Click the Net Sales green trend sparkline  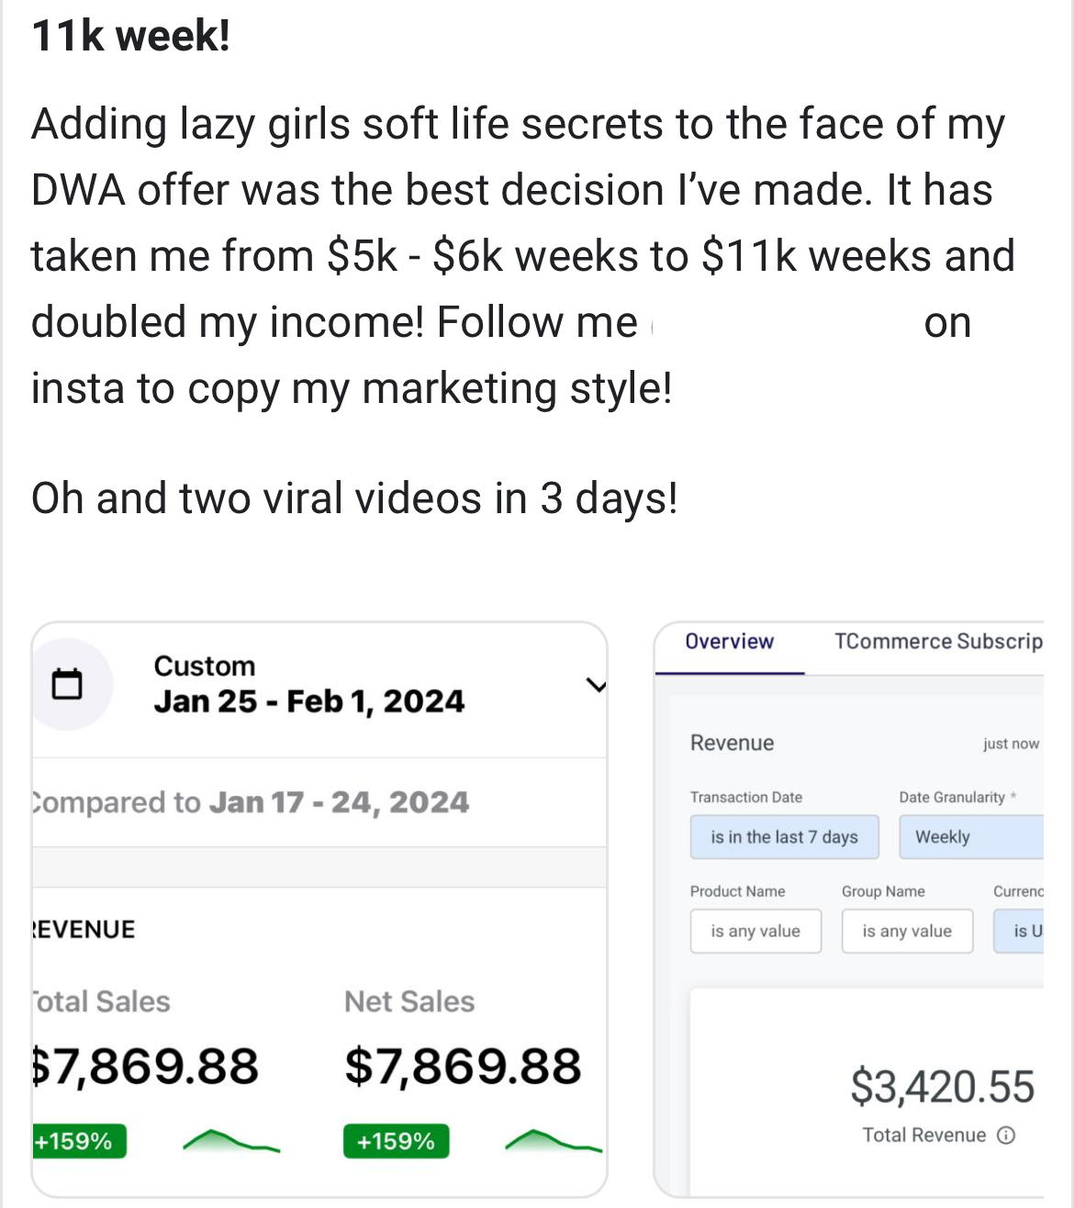(553, 1141)
